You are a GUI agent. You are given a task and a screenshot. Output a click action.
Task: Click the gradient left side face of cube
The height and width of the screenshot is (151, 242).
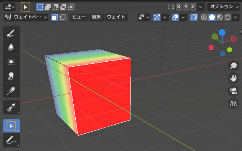61,94
